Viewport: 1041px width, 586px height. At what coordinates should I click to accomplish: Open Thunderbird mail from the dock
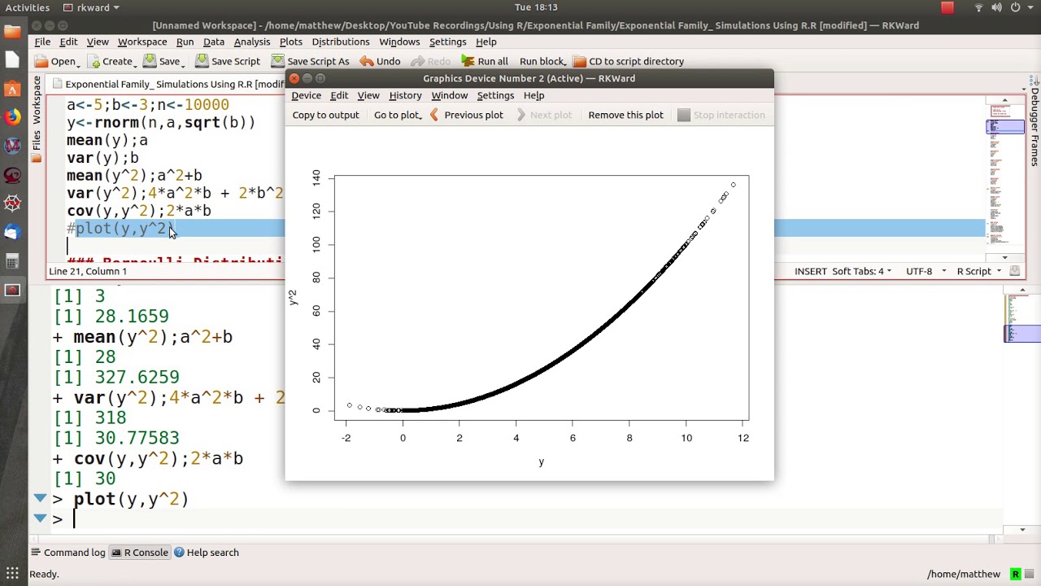12,232
